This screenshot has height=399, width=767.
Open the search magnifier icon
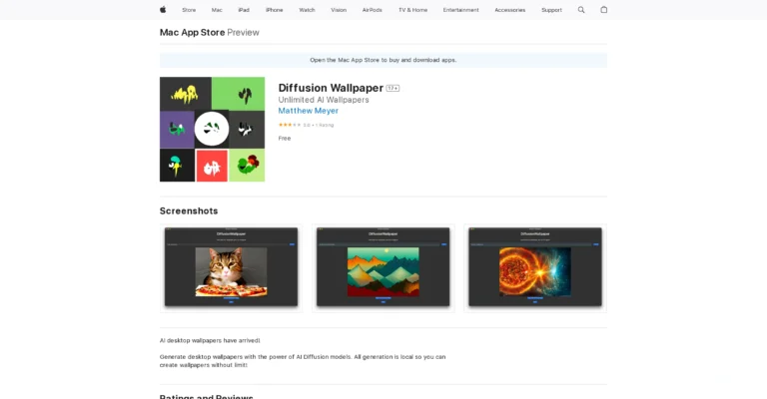click(581, 10)
